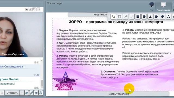Select the hexagon shape tool
Viewport: 174px width, 98px height.
coord(156,17)
